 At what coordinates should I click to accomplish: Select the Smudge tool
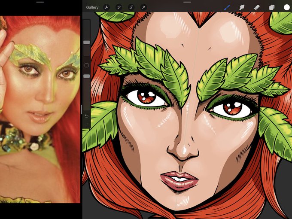(242, 7)
